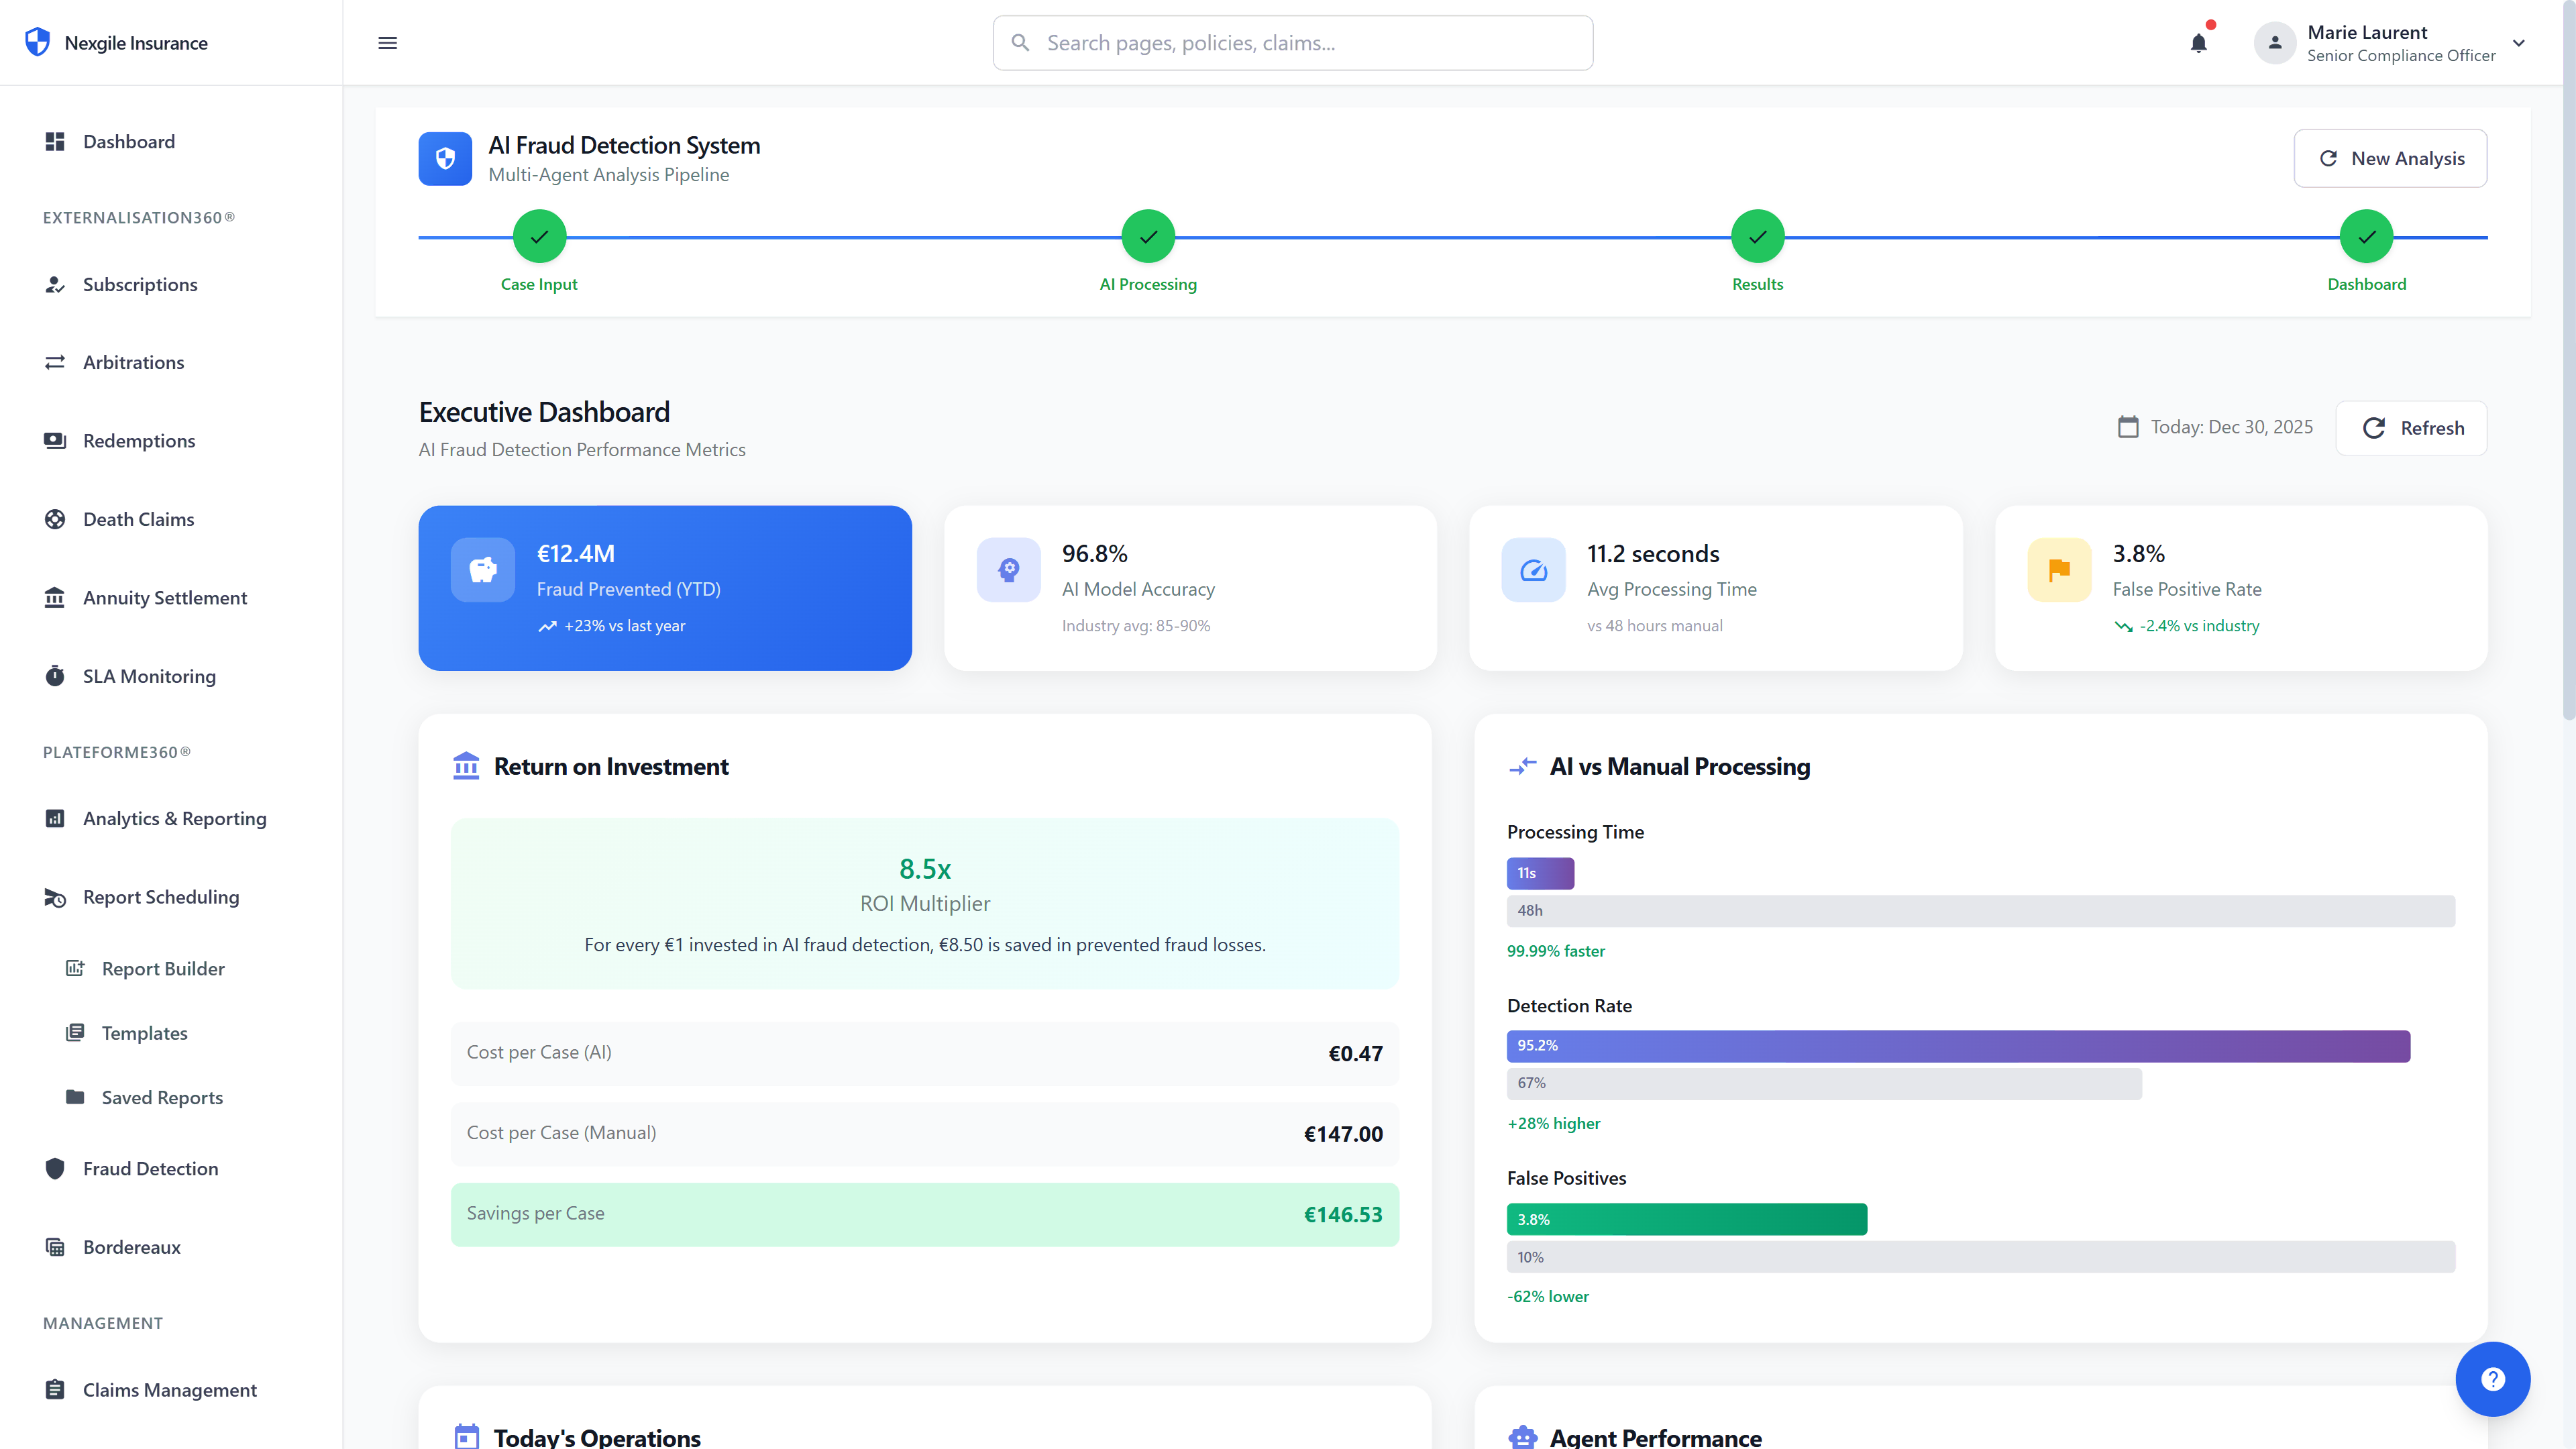Click the floating help question-mark button

[x=2492, y=1379]
